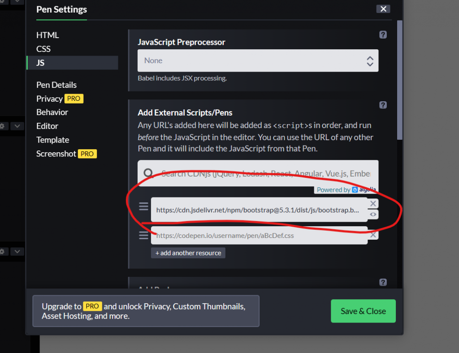The width and height of the screenshot is (459, 353).
Task: Open help for the bottom cut-off section
Action: point(383,282)
